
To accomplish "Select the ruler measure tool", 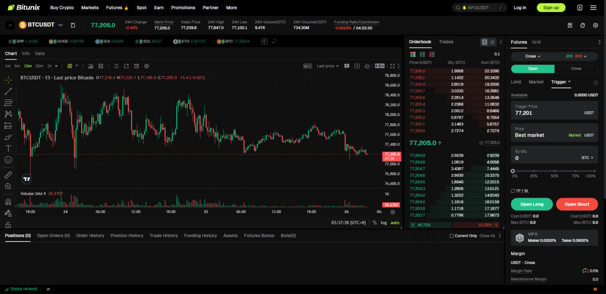I will (8, 175).
